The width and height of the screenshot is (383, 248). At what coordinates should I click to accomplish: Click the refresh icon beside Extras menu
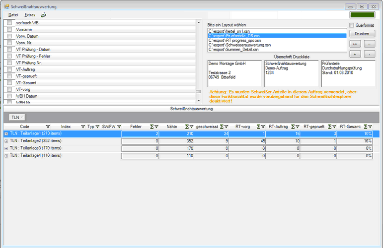[44, 15]
